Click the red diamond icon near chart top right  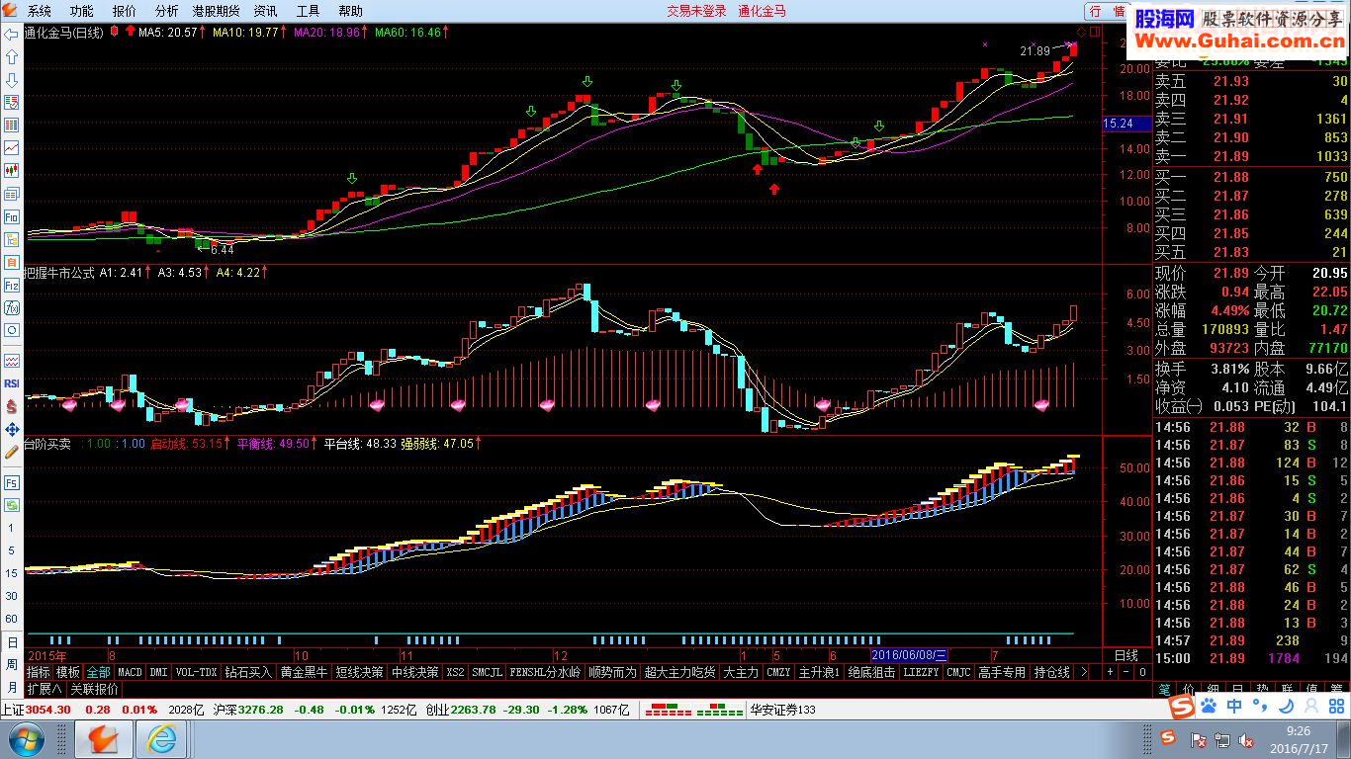pyautogui.click(x=1081, y=33)
